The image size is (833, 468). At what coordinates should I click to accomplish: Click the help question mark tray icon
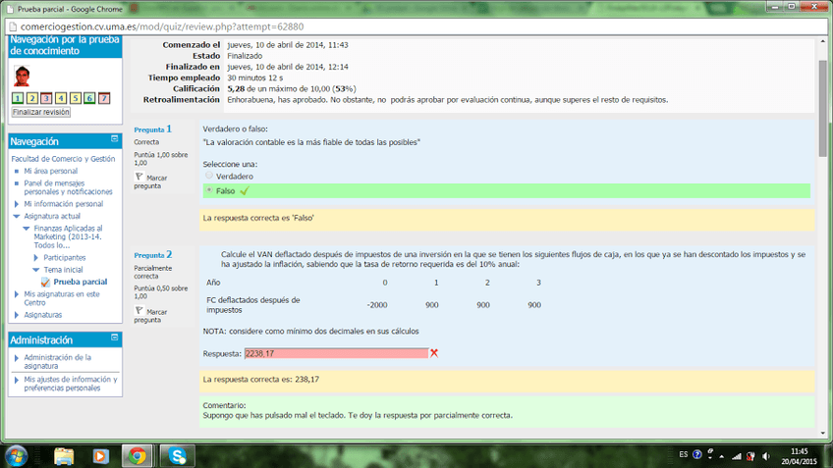pyautogui.click(x=697, y=454)
